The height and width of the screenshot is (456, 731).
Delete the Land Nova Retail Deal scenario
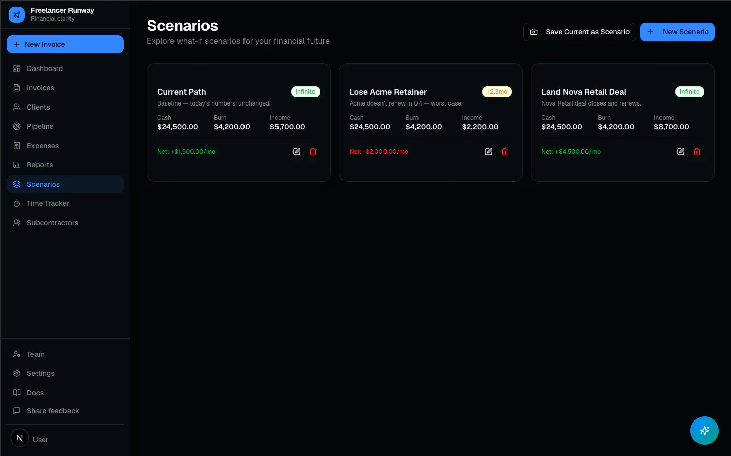[x=697, y=152]
